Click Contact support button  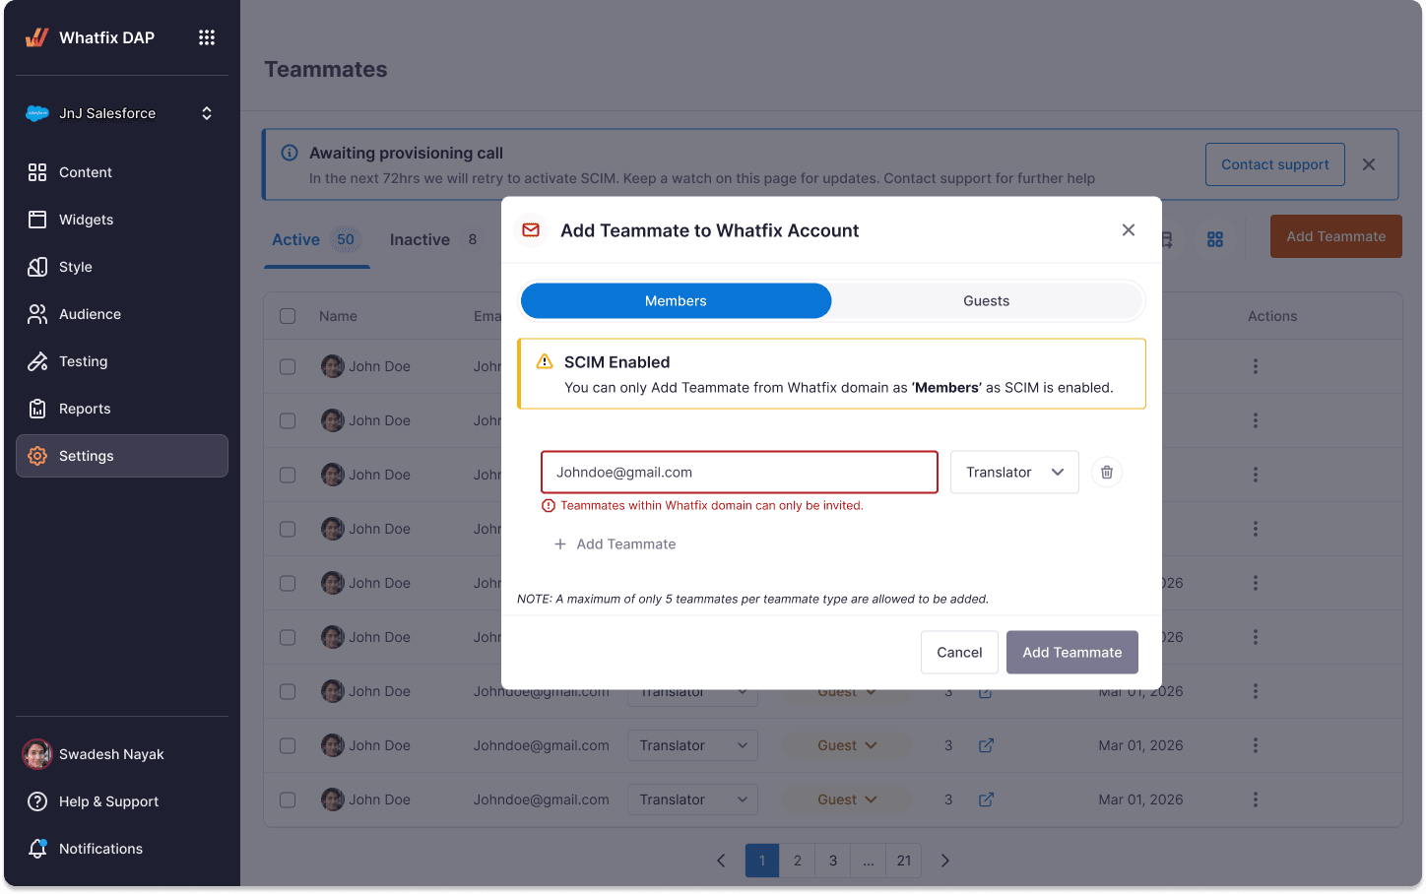tap(1274, 164)
